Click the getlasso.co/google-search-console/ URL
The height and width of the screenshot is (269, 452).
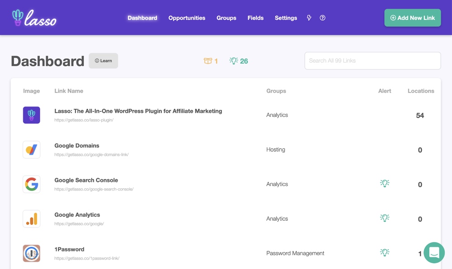(x=94, y=189)
